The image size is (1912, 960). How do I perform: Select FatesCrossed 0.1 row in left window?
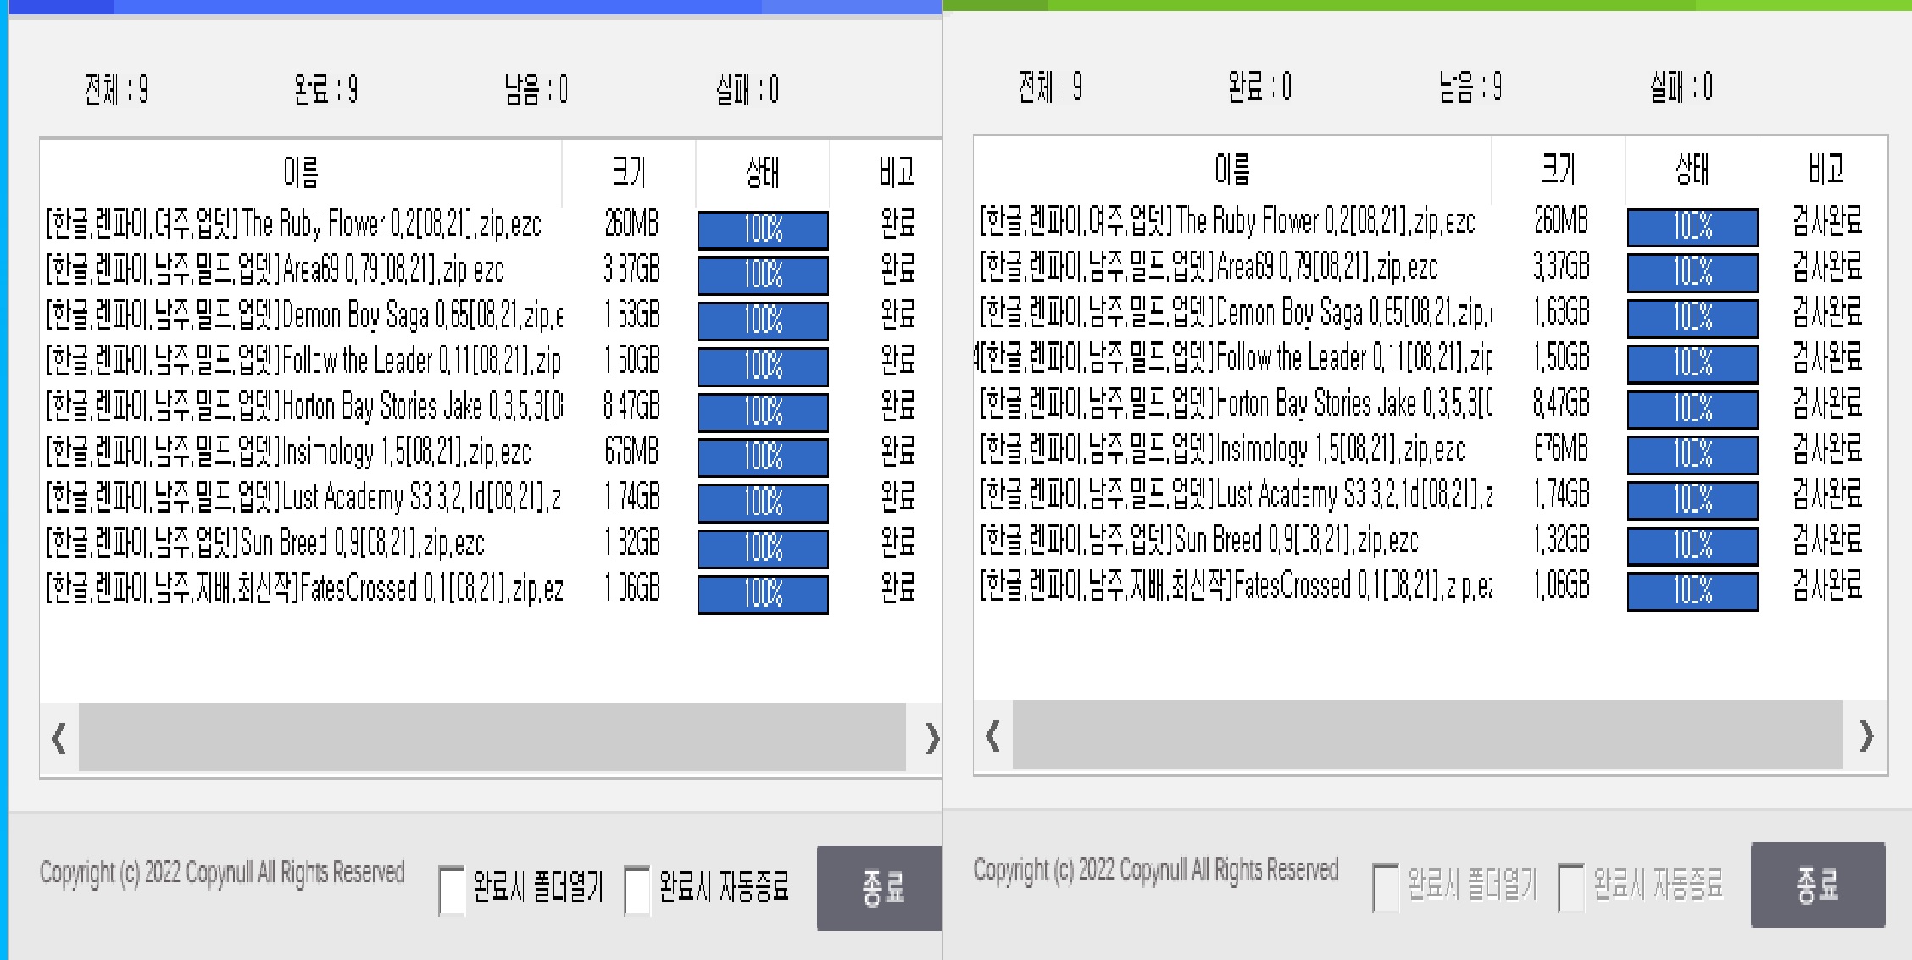coord(305,588)
